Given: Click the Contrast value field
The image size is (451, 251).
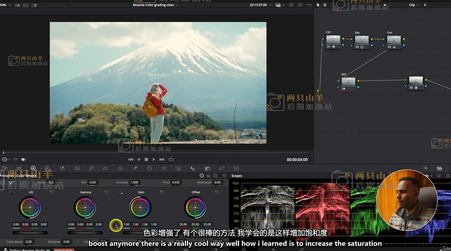Looking at the screenshot, I should (134, 183).
